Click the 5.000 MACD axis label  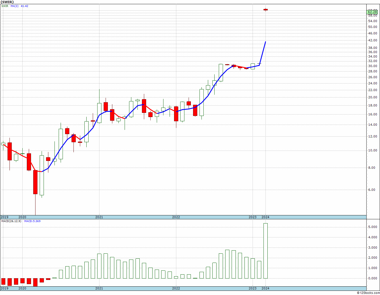click(372, 227)
